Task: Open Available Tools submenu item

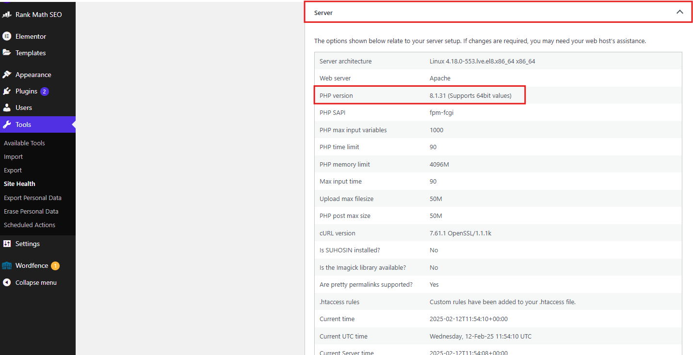Action: click(x=24, y=143)
